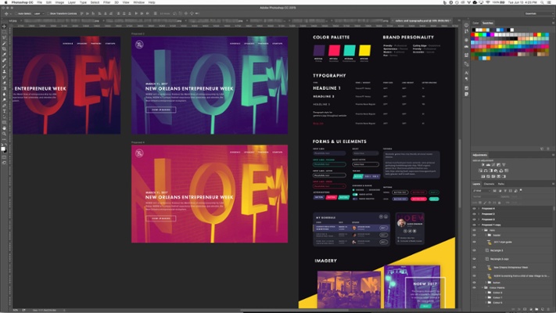Switch to the Color panel tab
Image resolution: width=556 pixels, height=313 pixels.
(x=475, y=23)
